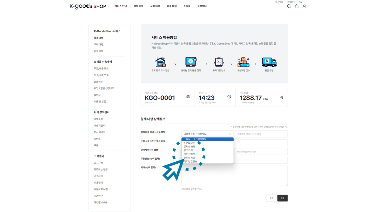Choose 중고거래 option in dropdown list
Viewport: 376px width, 212px height.
pyautogui.click(x=188, y=150)
